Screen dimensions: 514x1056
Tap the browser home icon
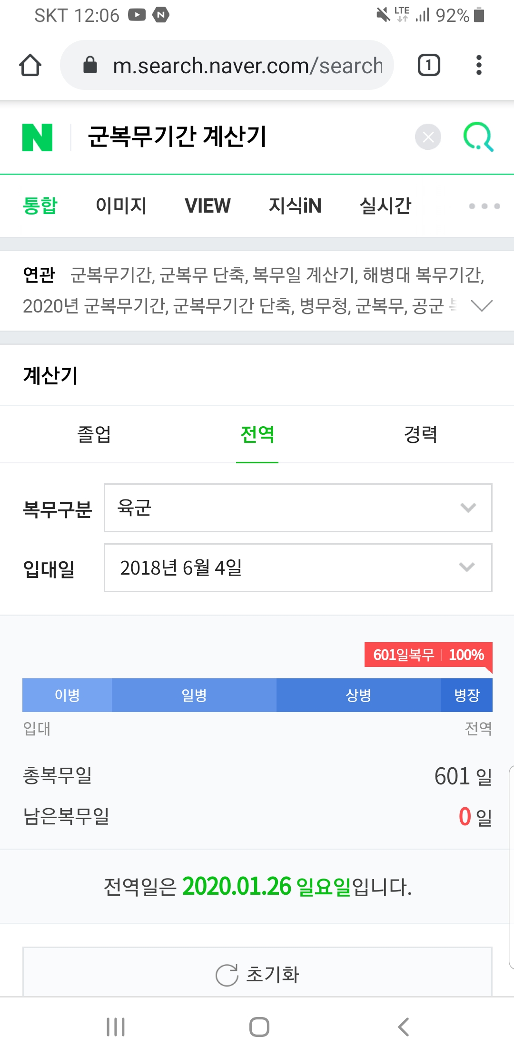pyautogui.click(x=30, y=65)
